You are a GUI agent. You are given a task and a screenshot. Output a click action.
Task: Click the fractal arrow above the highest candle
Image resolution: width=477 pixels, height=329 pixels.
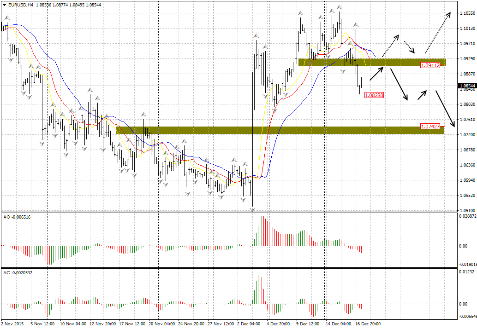(x=340, y=7)
